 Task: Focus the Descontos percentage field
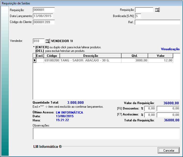[x=150, y=109]
